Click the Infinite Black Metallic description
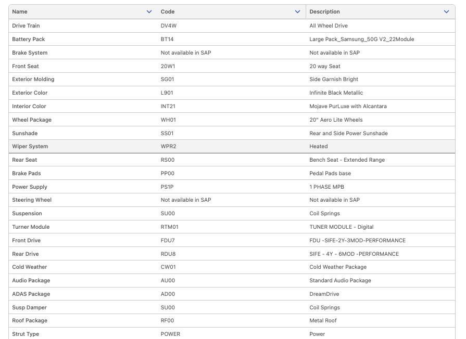The image size is (466, 339). pyautogui.click(x=336, y=93)
